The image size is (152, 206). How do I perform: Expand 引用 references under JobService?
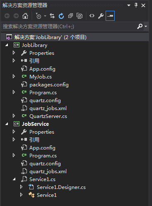pyautogui.click(x=14, y=140)
